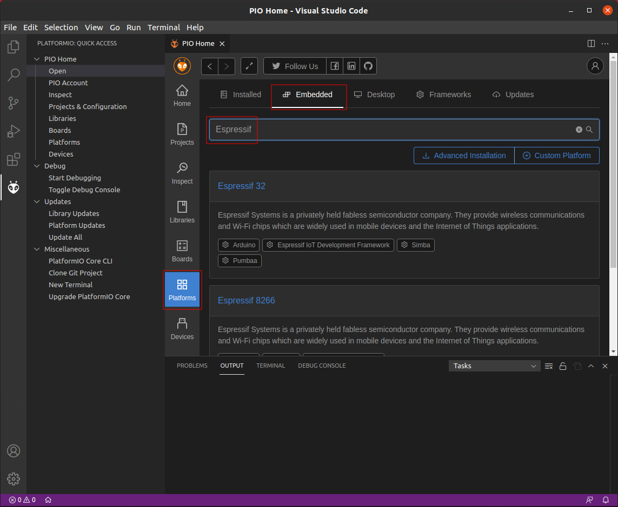
Task: Open the Search view in activity bar
Action: (14, 75)
